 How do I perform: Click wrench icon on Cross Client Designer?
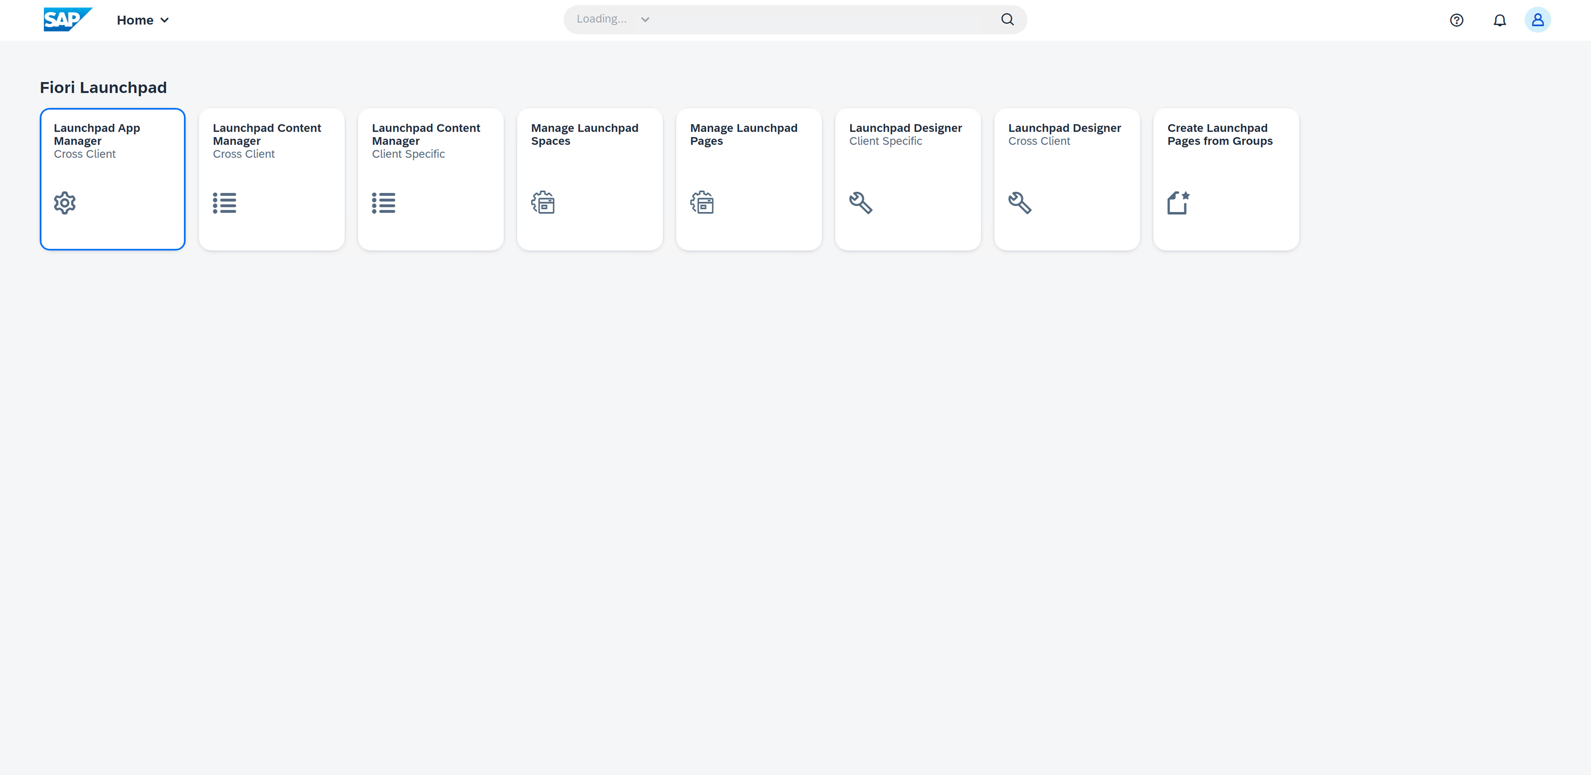(x=1020, y=203)
